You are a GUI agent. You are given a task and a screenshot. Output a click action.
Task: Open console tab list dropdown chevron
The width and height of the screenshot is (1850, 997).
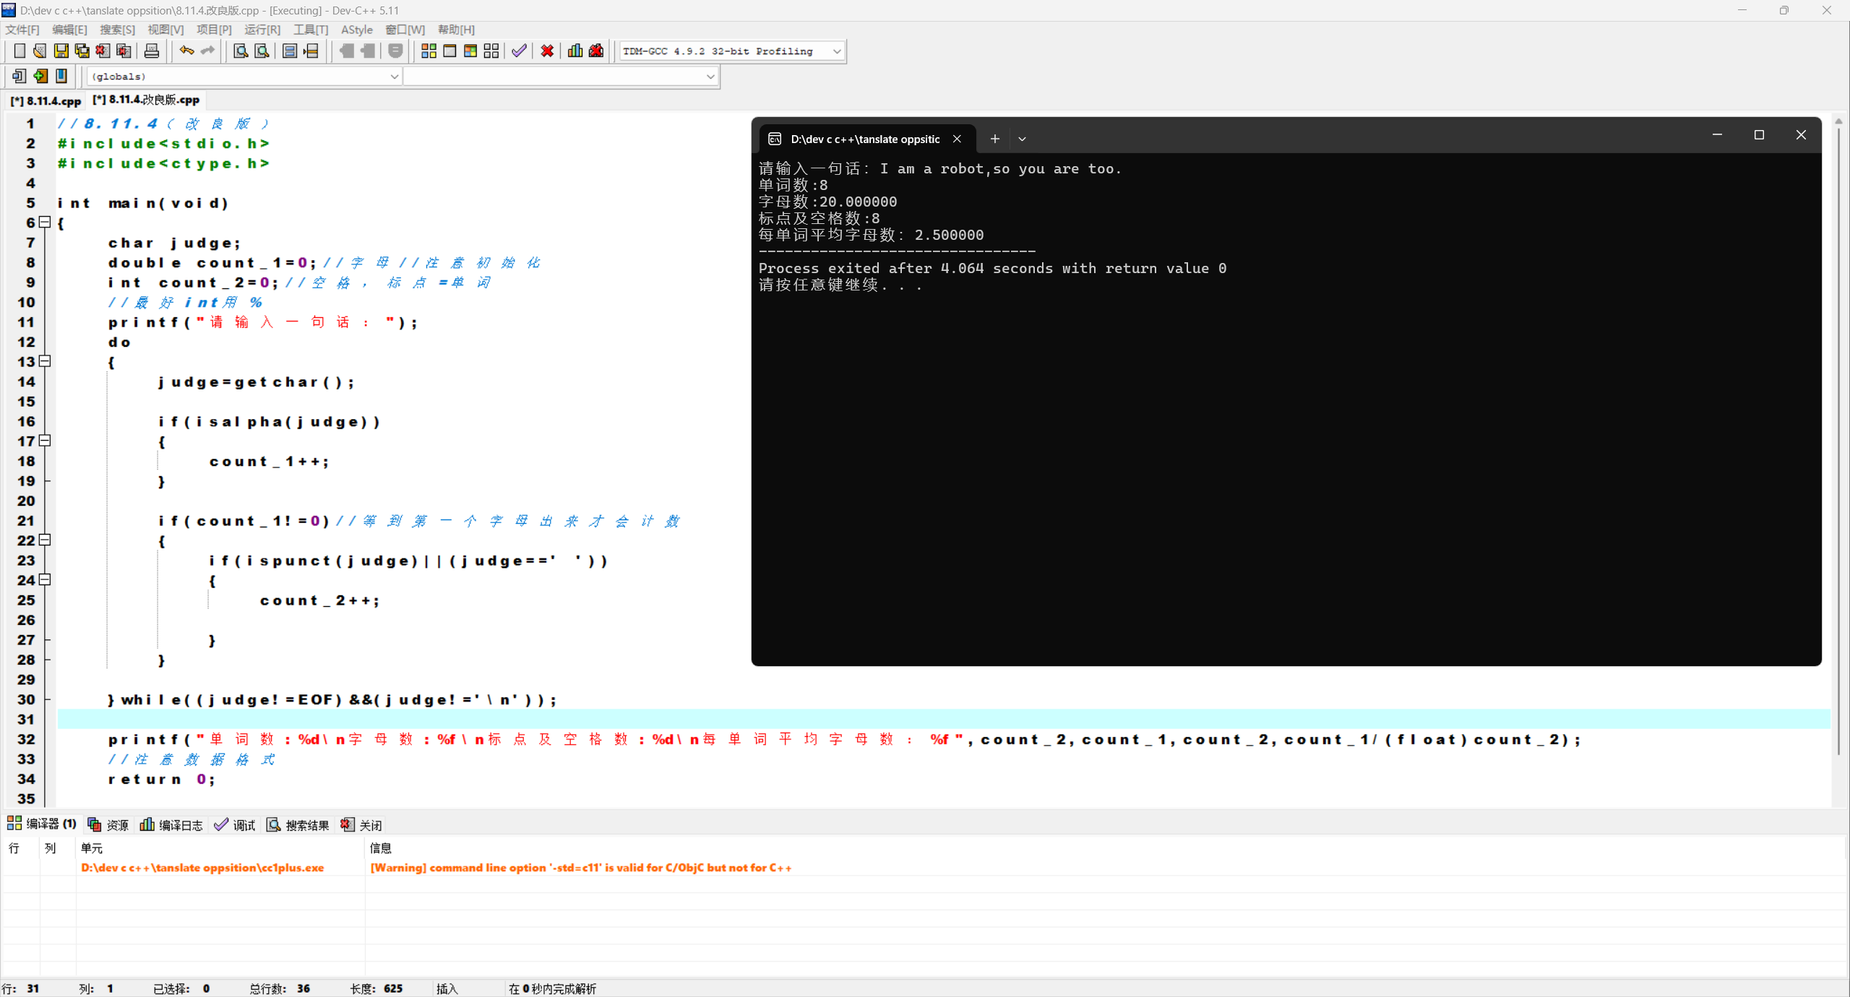click(x=1022, y=139)
